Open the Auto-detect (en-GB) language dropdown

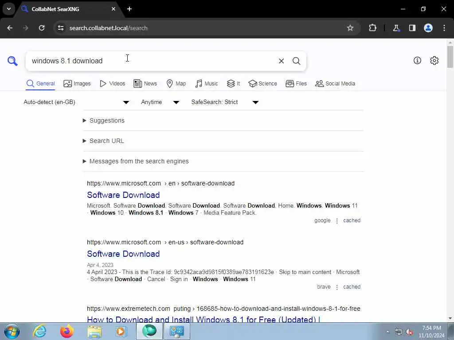76,102
